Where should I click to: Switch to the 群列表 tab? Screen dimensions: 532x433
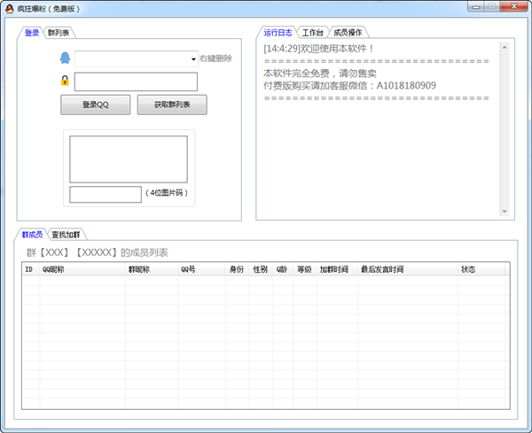coord(59,33)
